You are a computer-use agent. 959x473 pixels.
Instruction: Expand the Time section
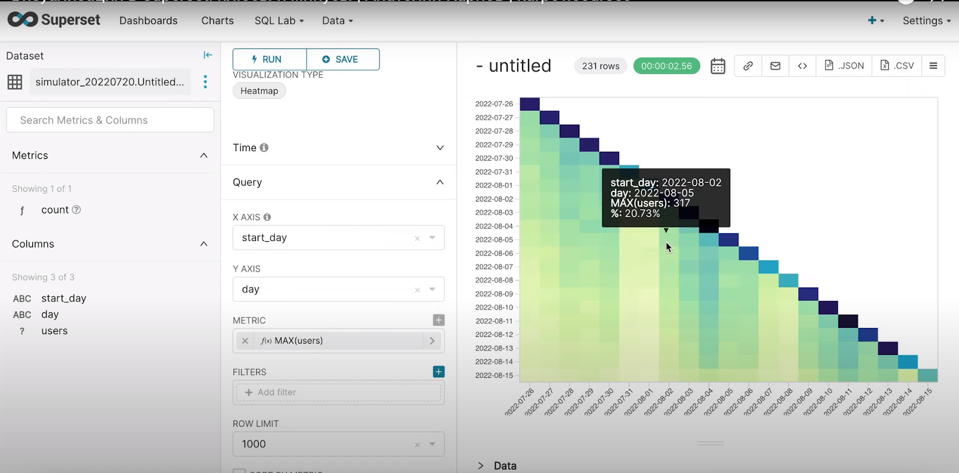[440, 148]
